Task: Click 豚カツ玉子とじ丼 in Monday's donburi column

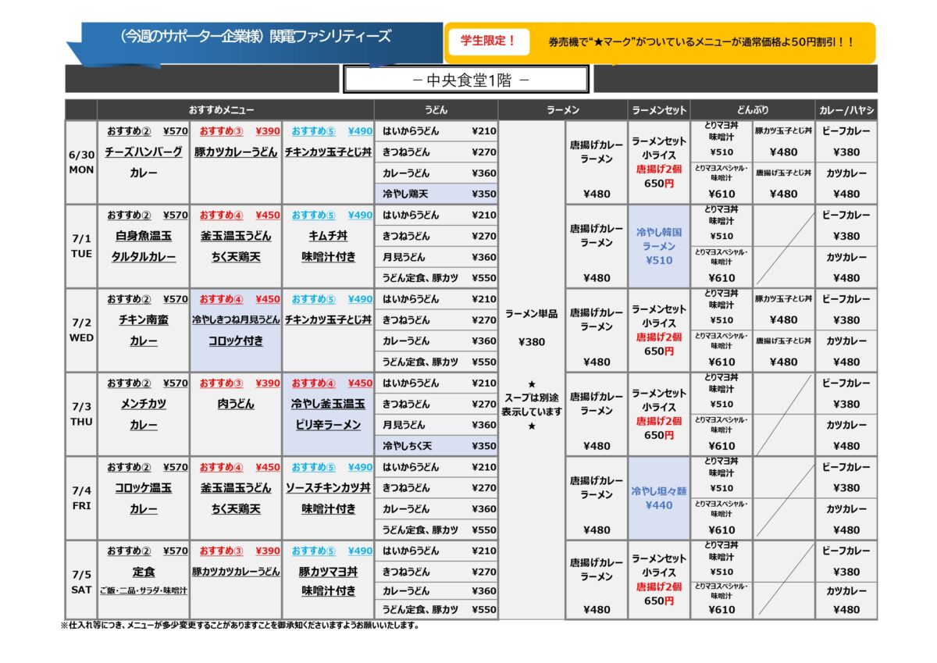Action: [783, 130]
